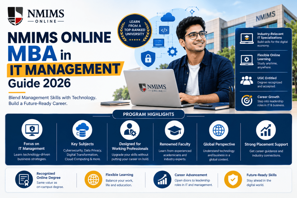Click the globe icon for Global Perspective
297x198 pixels.
[x=219, y=130]
